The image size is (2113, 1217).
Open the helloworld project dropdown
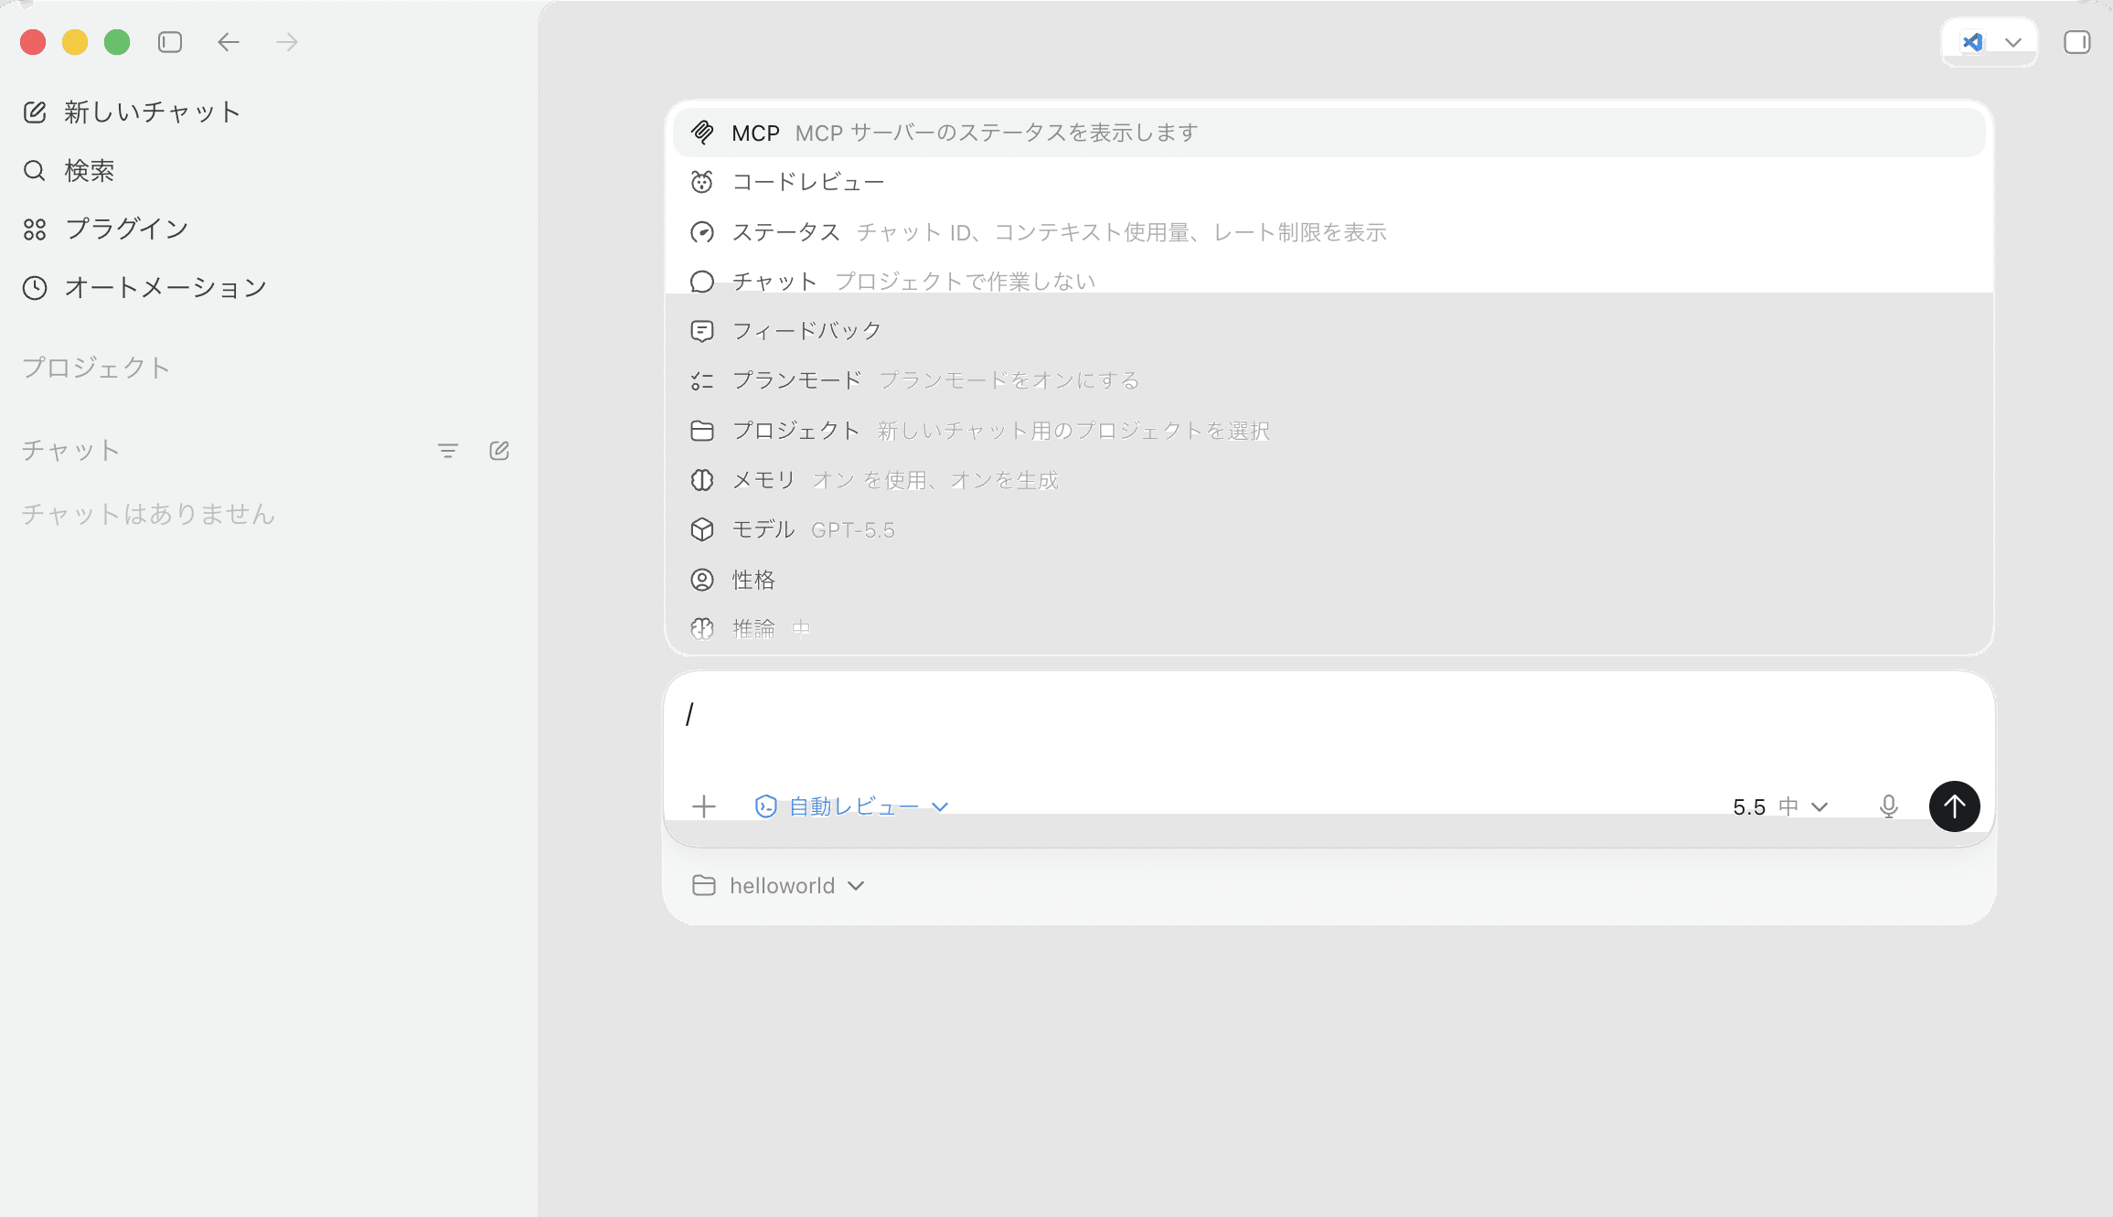tap(779, 886)
